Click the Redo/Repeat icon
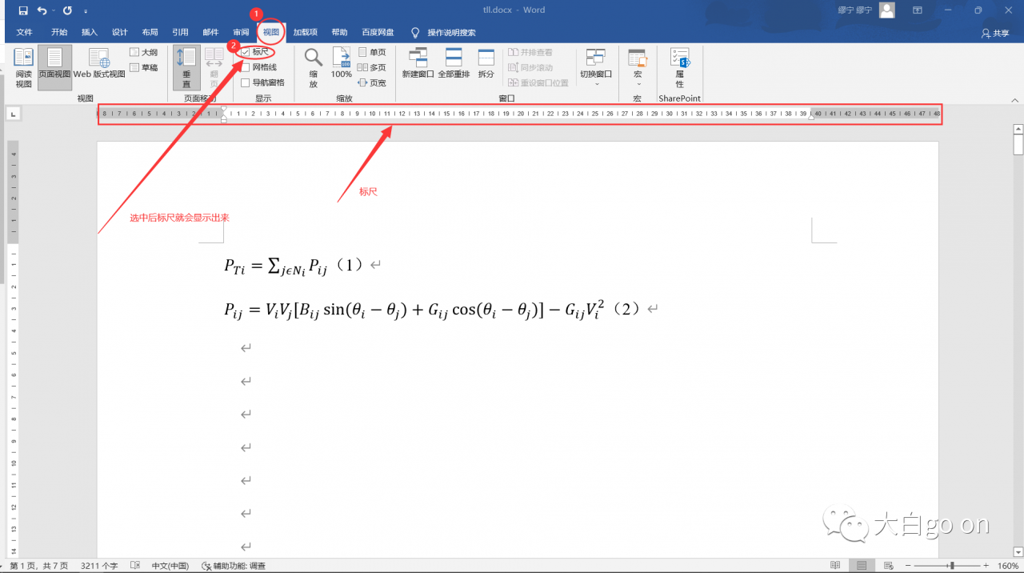Image resolution: width=1024 pixels, height=573 pixels. coord(67,10)
